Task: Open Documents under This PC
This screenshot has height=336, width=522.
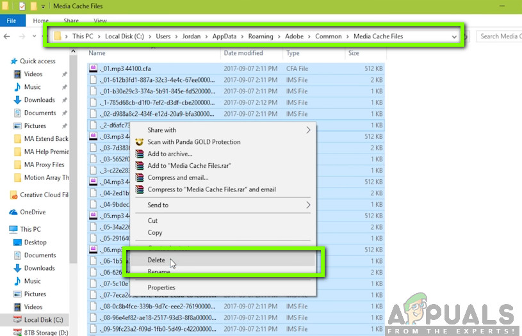Action: point(40,255)
